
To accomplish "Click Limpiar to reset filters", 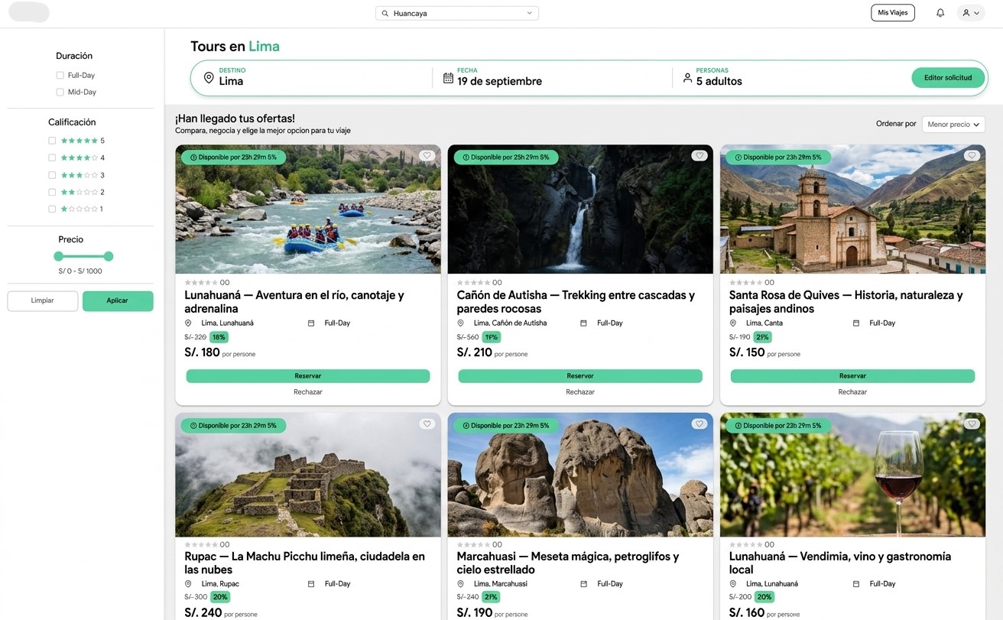I will click(43, 301).
